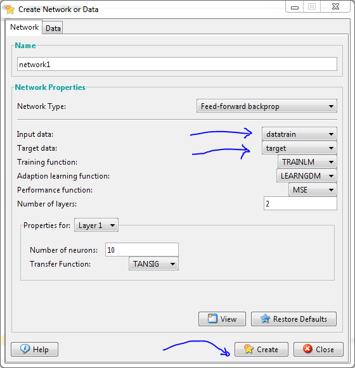Open the Properties for Layer 1 dropdown
355x368 pixels.
click(x=96, y=225)
